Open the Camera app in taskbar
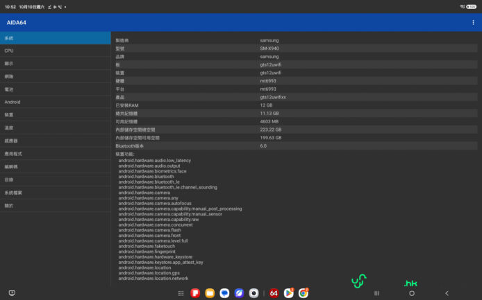The image size is (482, 300). coord(254,293)
